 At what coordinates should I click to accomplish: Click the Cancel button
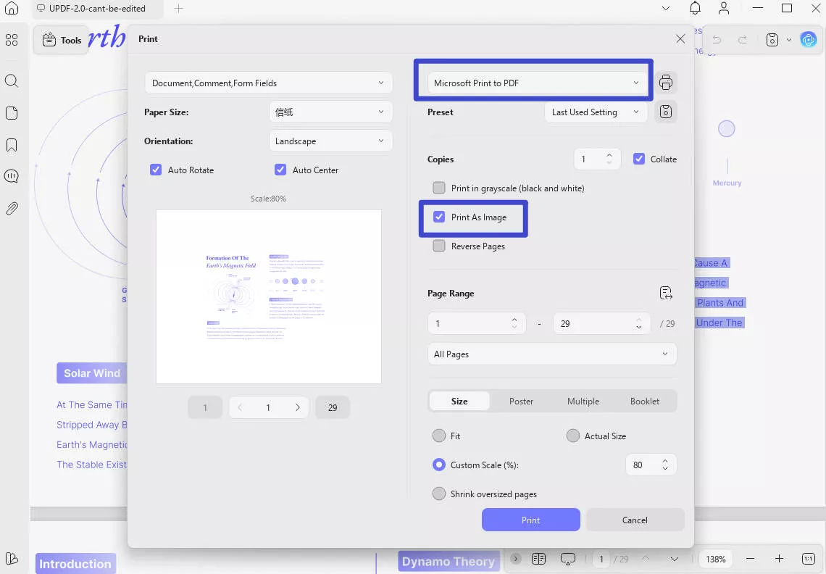pos(635,520)
